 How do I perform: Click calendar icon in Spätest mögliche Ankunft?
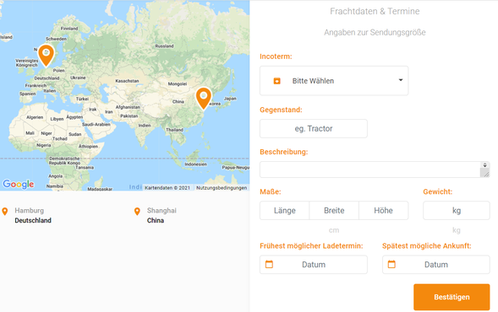[391, 264]
